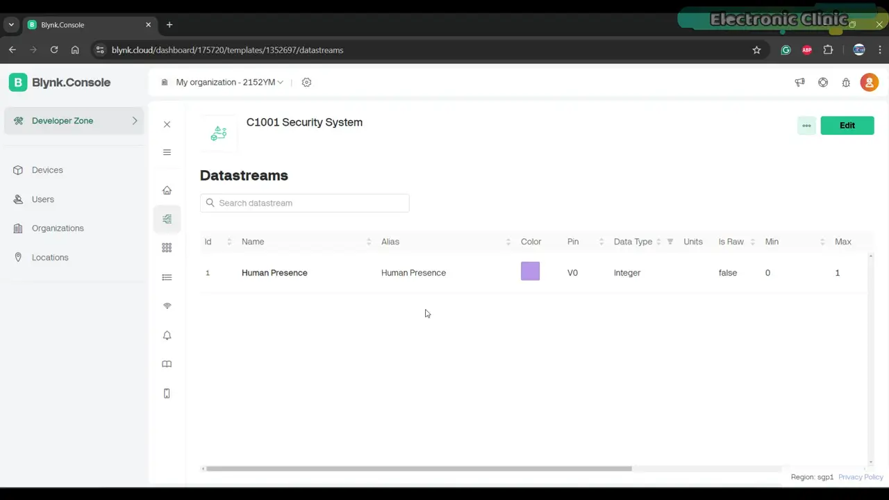Sort by the Min column
The width and height of the screenshot is (889, 500).
coord(822,242)
